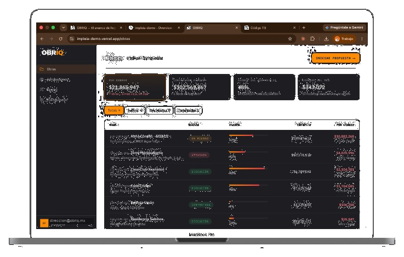Image resolution: width=404 pixels, height=257 pixels.
Task: Click the $2,104,701 por cobrar amount
Action: click(345, 169)
